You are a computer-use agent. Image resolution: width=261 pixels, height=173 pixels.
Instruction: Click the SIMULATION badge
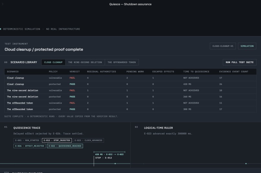click(247, 46)
